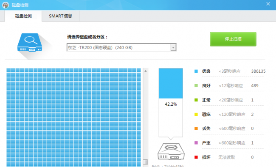Click the 停止扫描 button
276x167 pixels.
[233, 39]
